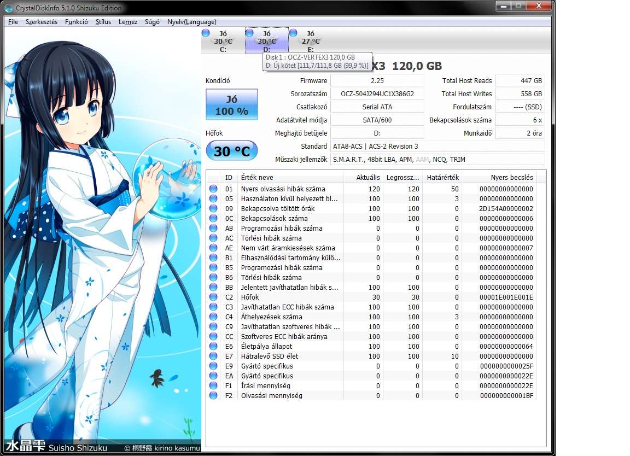Select the Nem várt áramkiesések száma row

pyautogui.click(x=372, y=248)
